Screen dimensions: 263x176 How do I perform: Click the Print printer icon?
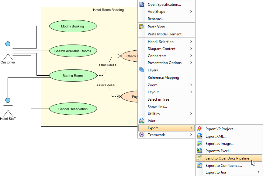coord(141,121)
